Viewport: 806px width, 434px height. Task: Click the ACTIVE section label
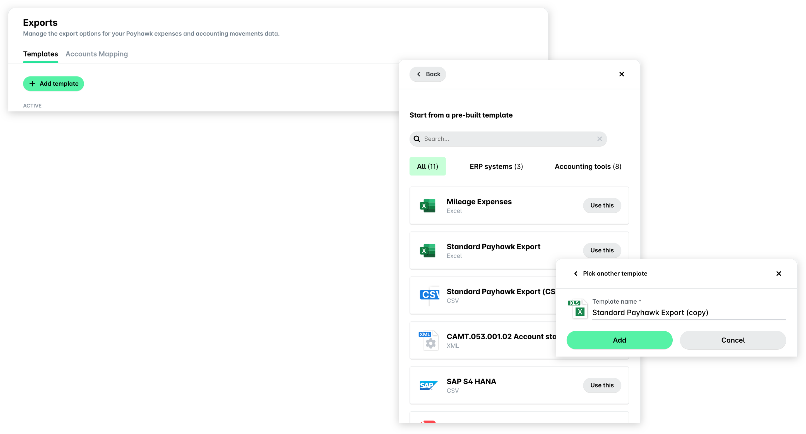32,106
